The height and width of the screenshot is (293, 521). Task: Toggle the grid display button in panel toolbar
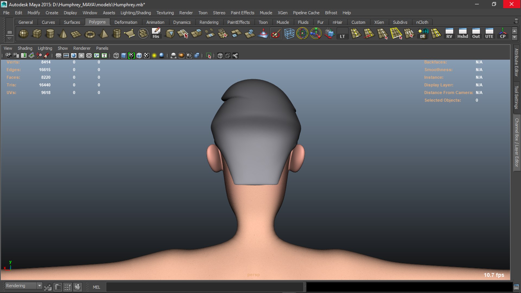pos(58,56)
